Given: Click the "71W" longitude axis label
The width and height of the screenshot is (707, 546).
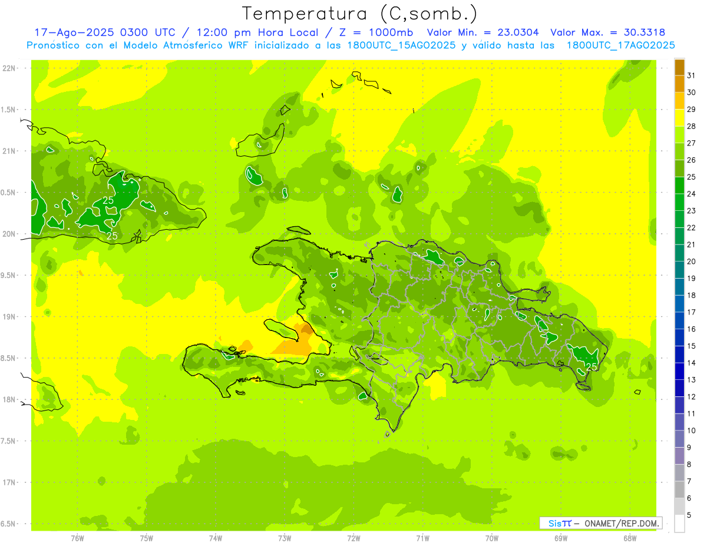Looking at the screenshot, I should tap(422, 538).
